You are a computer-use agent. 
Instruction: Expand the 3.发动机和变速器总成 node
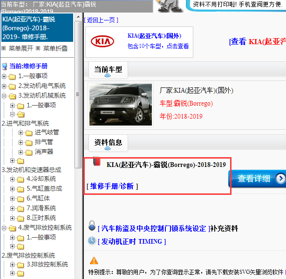12,160
